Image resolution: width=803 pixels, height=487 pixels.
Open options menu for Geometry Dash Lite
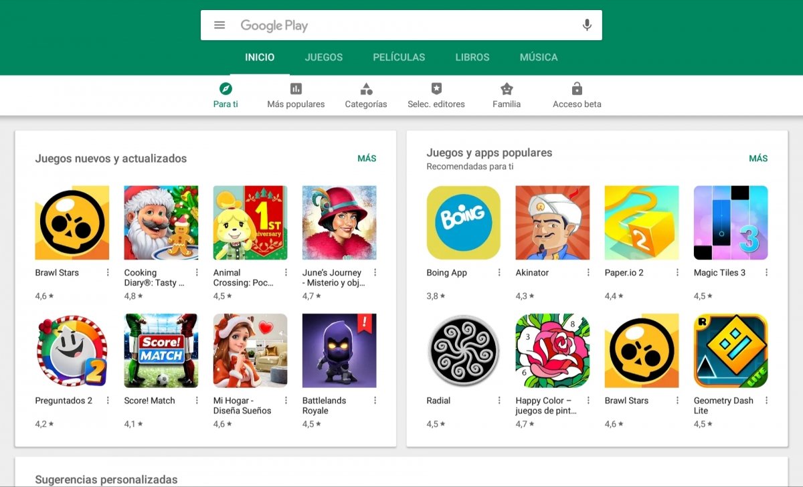766,400
